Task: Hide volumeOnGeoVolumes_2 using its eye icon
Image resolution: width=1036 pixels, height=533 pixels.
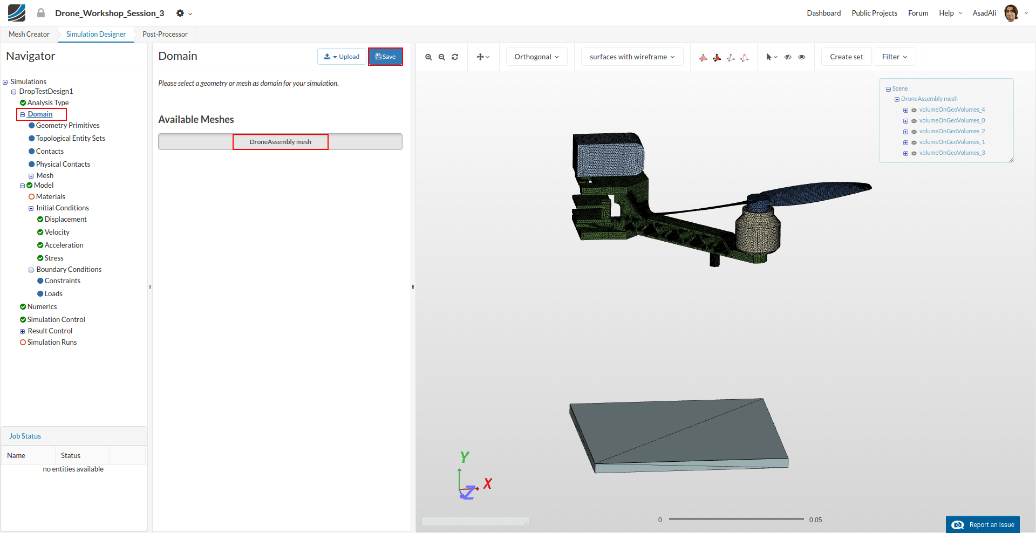Action: click(914, 132)
